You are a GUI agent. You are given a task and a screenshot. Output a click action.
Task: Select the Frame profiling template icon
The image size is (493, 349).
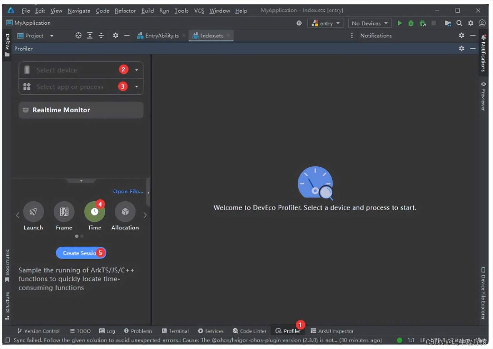pos(64,212)
